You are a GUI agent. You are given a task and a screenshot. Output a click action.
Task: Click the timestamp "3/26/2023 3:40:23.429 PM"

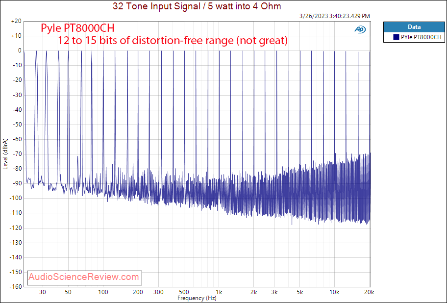pyautogui.click(x=335, y=16)
